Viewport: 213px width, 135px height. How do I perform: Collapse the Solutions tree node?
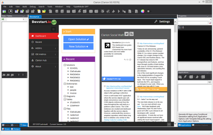[65, 65]
